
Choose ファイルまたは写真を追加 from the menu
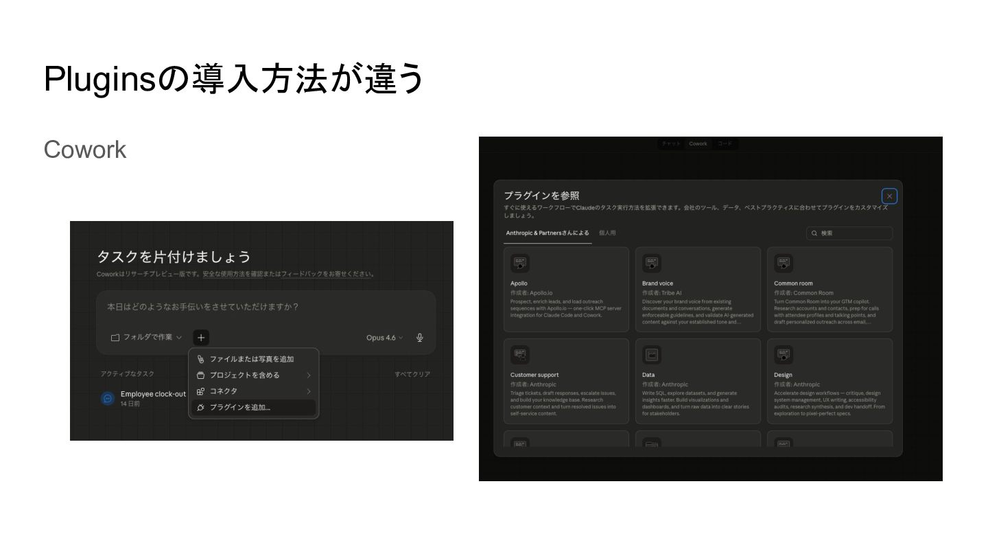click(254, 359)
